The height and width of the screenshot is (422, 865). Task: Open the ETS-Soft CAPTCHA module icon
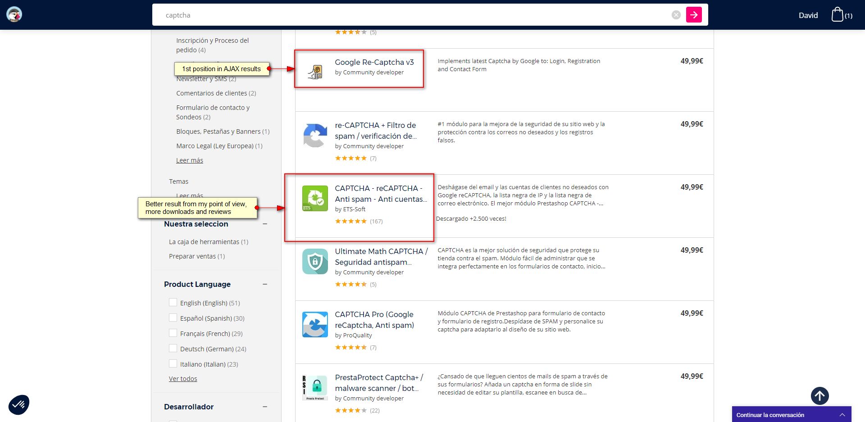click(x=315, y=198)
